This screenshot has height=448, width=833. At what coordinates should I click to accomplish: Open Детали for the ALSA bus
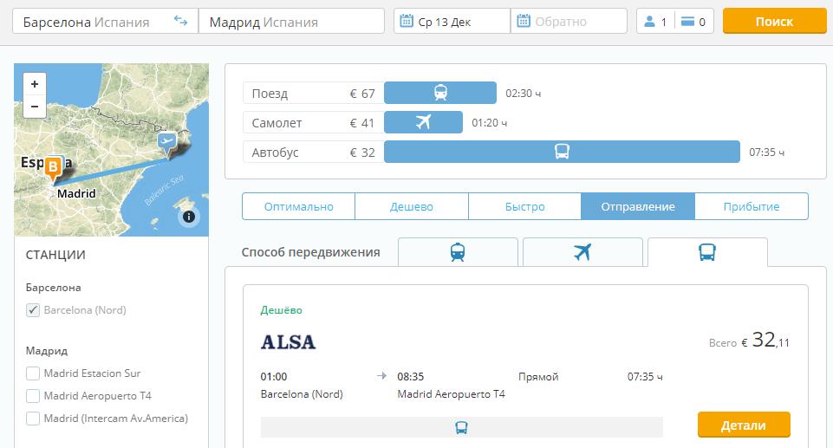[743, 425]
